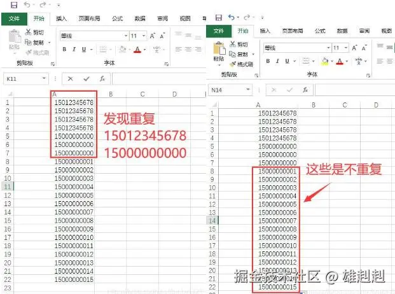The image size is (395, 294).
Task: Click 粘贴 (Paste) icon in right window
Action: (219, 48)
